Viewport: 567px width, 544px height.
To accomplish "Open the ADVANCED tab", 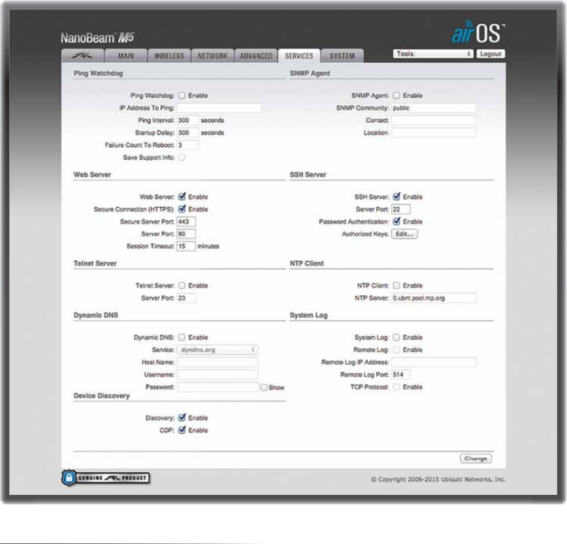I will (x=256, y=56).
